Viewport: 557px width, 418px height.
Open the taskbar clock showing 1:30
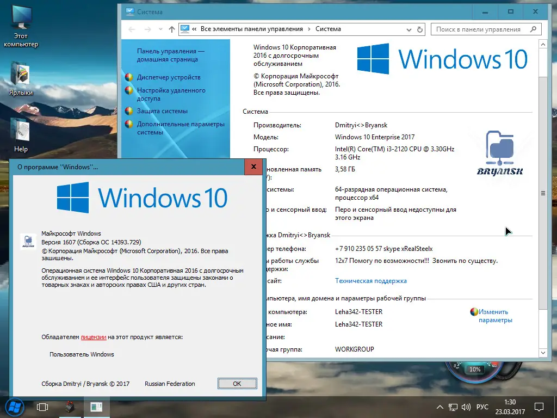(510, 407)
